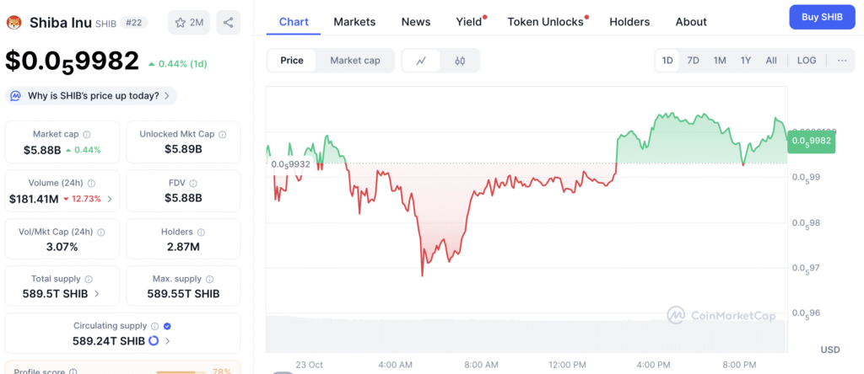The image size is (864, 374).
Task: Click the current price label on chart
Action: [810, 142]
